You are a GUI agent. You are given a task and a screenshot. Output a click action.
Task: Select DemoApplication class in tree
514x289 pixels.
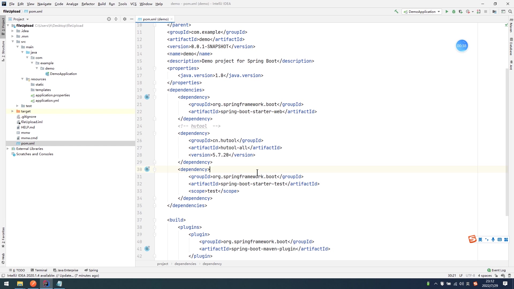(x=63, y=74)
